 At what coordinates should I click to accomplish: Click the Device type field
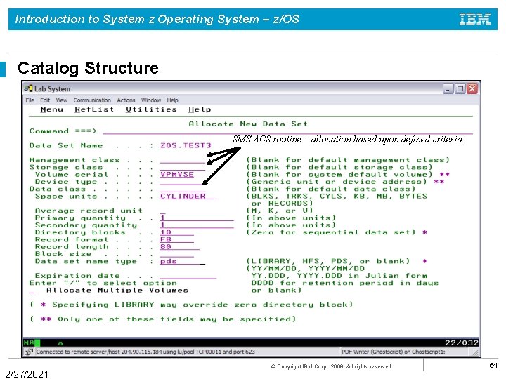182,182
